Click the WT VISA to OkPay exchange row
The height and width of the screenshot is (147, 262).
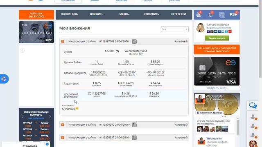tap(36, 137)
